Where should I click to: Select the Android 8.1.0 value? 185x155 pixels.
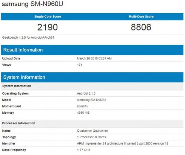click(x=87, y=93)
